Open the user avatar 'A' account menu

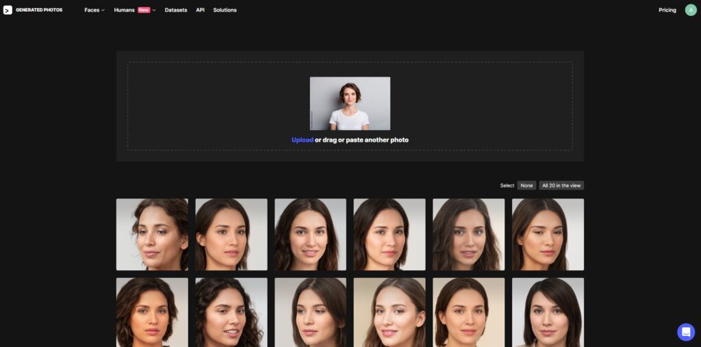point(691,10)
